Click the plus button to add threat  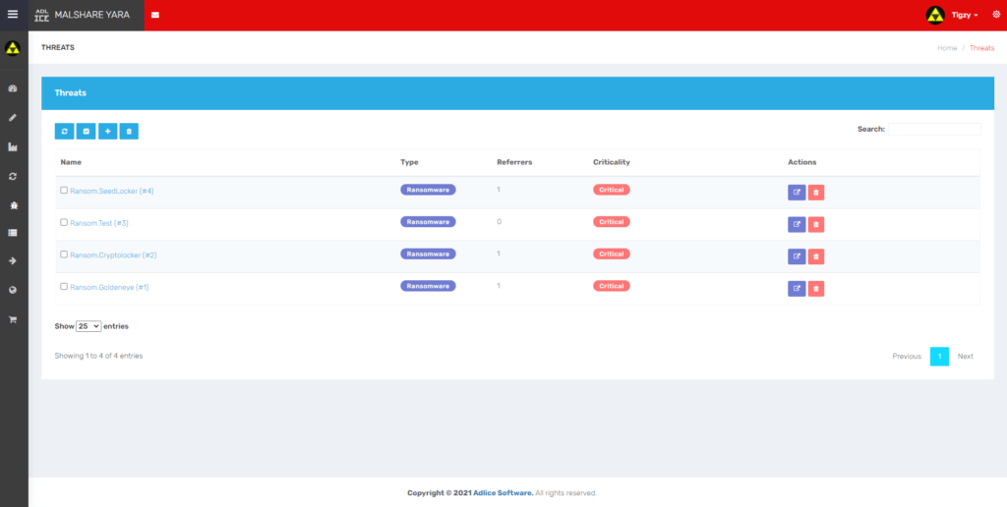point(107,131)
